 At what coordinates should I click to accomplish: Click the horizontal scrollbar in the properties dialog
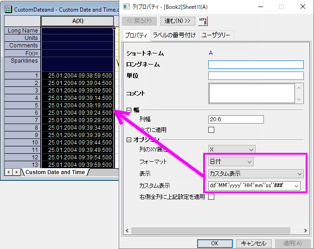pos(211,230)
